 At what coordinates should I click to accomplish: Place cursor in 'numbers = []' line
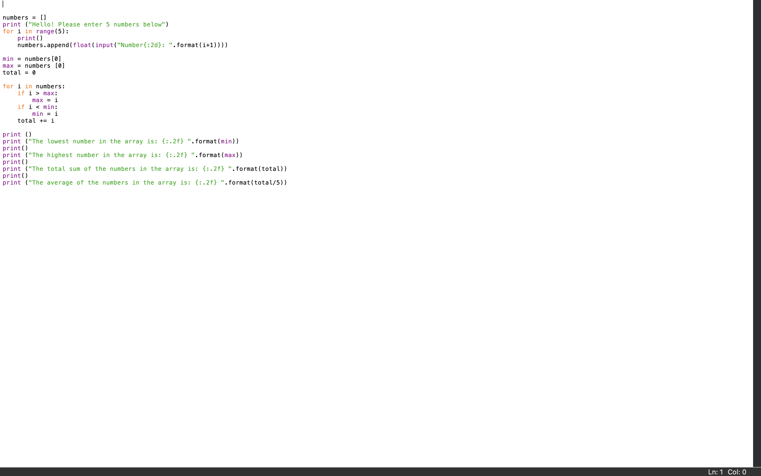point(25,18)
